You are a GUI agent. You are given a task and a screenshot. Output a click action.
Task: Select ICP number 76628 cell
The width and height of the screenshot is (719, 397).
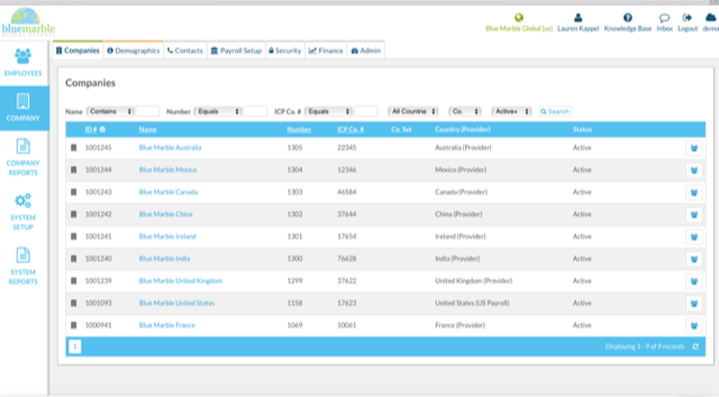click(x=347, y=259)
